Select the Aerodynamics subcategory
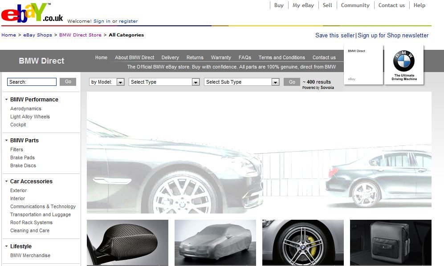The image size is (444, 266). click(x=26, y=109)
